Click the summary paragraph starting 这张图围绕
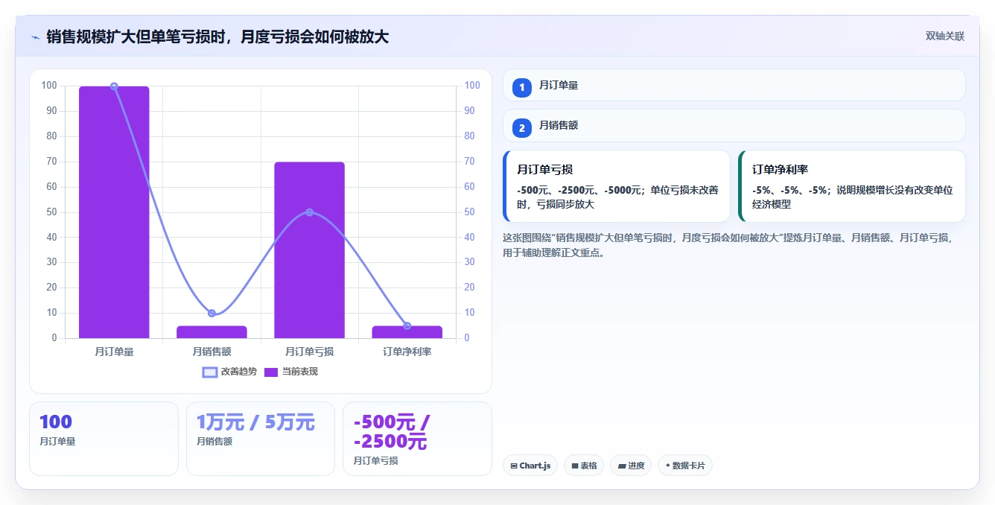Screen dimensions: 995x505 tap(729, 245)
